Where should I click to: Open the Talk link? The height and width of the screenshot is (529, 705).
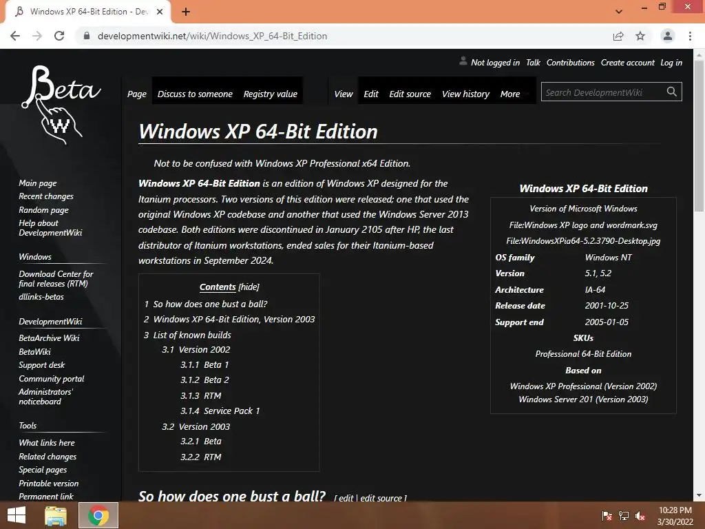(533, 63)
